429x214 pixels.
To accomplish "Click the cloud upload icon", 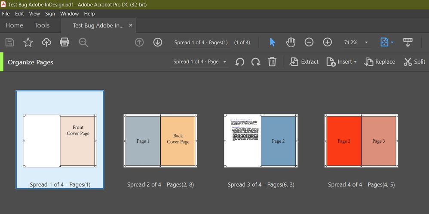I will 46,42.
